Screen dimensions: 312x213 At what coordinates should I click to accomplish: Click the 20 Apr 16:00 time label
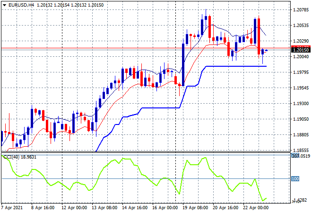tap(225, 208)
